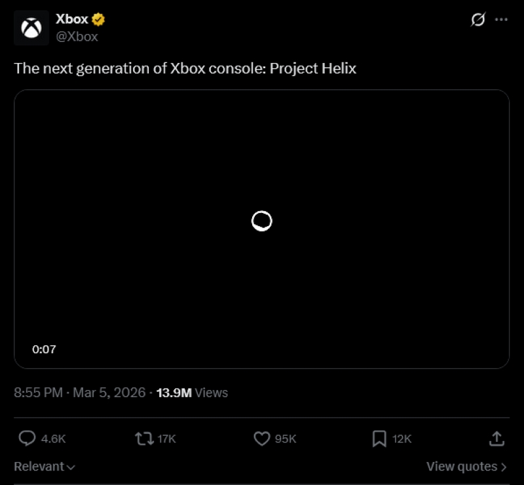Screen dimensions: 524x485
Task: Repost using the arrows icon
Action: pos(143,438)
